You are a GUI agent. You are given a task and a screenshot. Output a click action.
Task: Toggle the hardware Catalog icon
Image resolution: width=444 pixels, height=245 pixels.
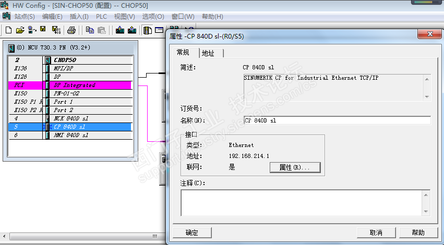tap(147, 30)
